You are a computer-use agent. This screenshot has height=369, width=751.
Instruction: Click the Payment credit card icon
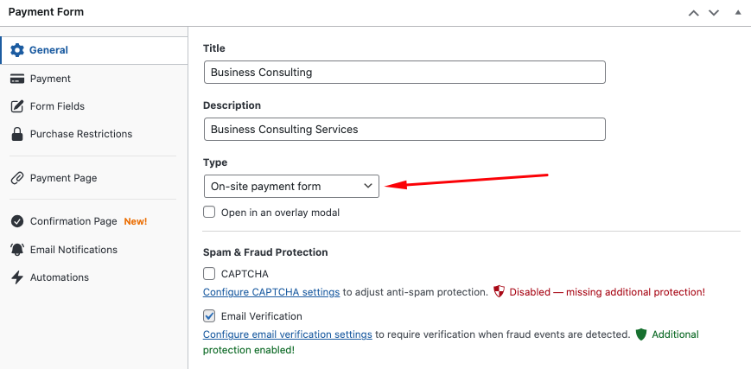pyautogui.click(x=16, y=79)
